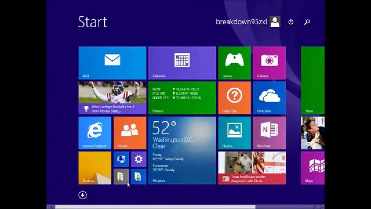
Task: Open the Finance stock tile
Action: 182,98
